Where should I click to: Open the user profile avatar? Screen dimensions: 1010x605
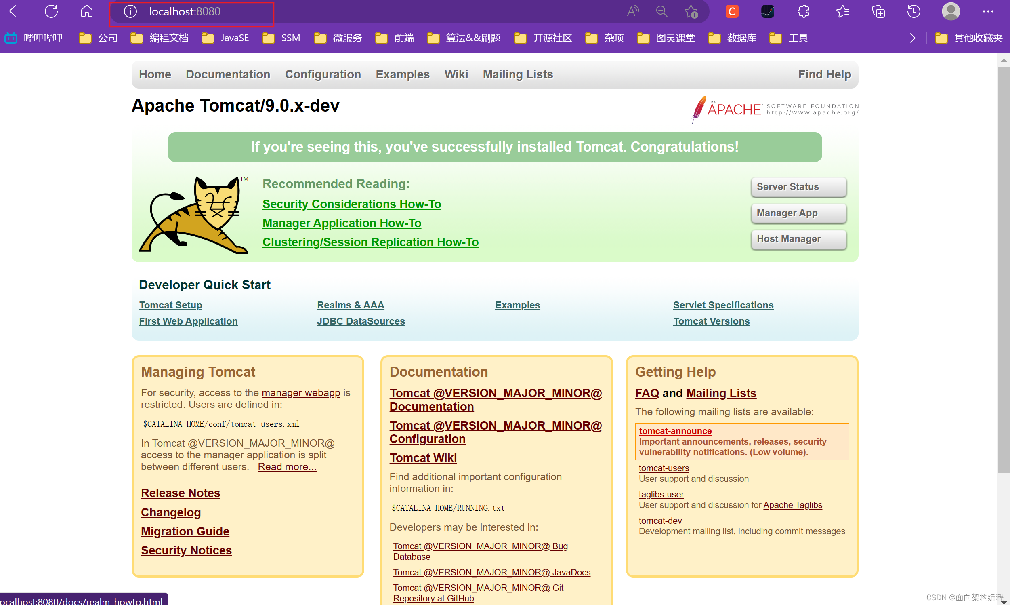point(951,11)
